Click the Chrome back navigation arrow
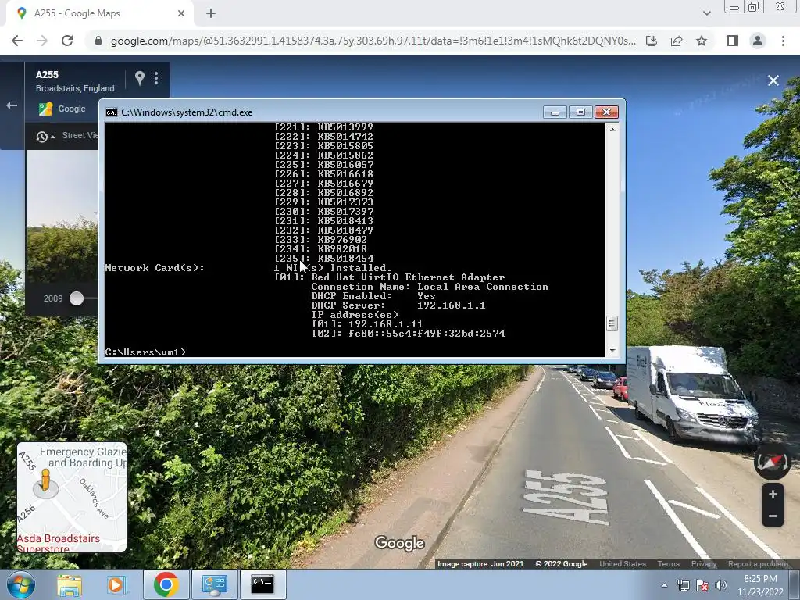Image resolution: width=800 pixels, height=600 pixels. [x=17, y=41]
